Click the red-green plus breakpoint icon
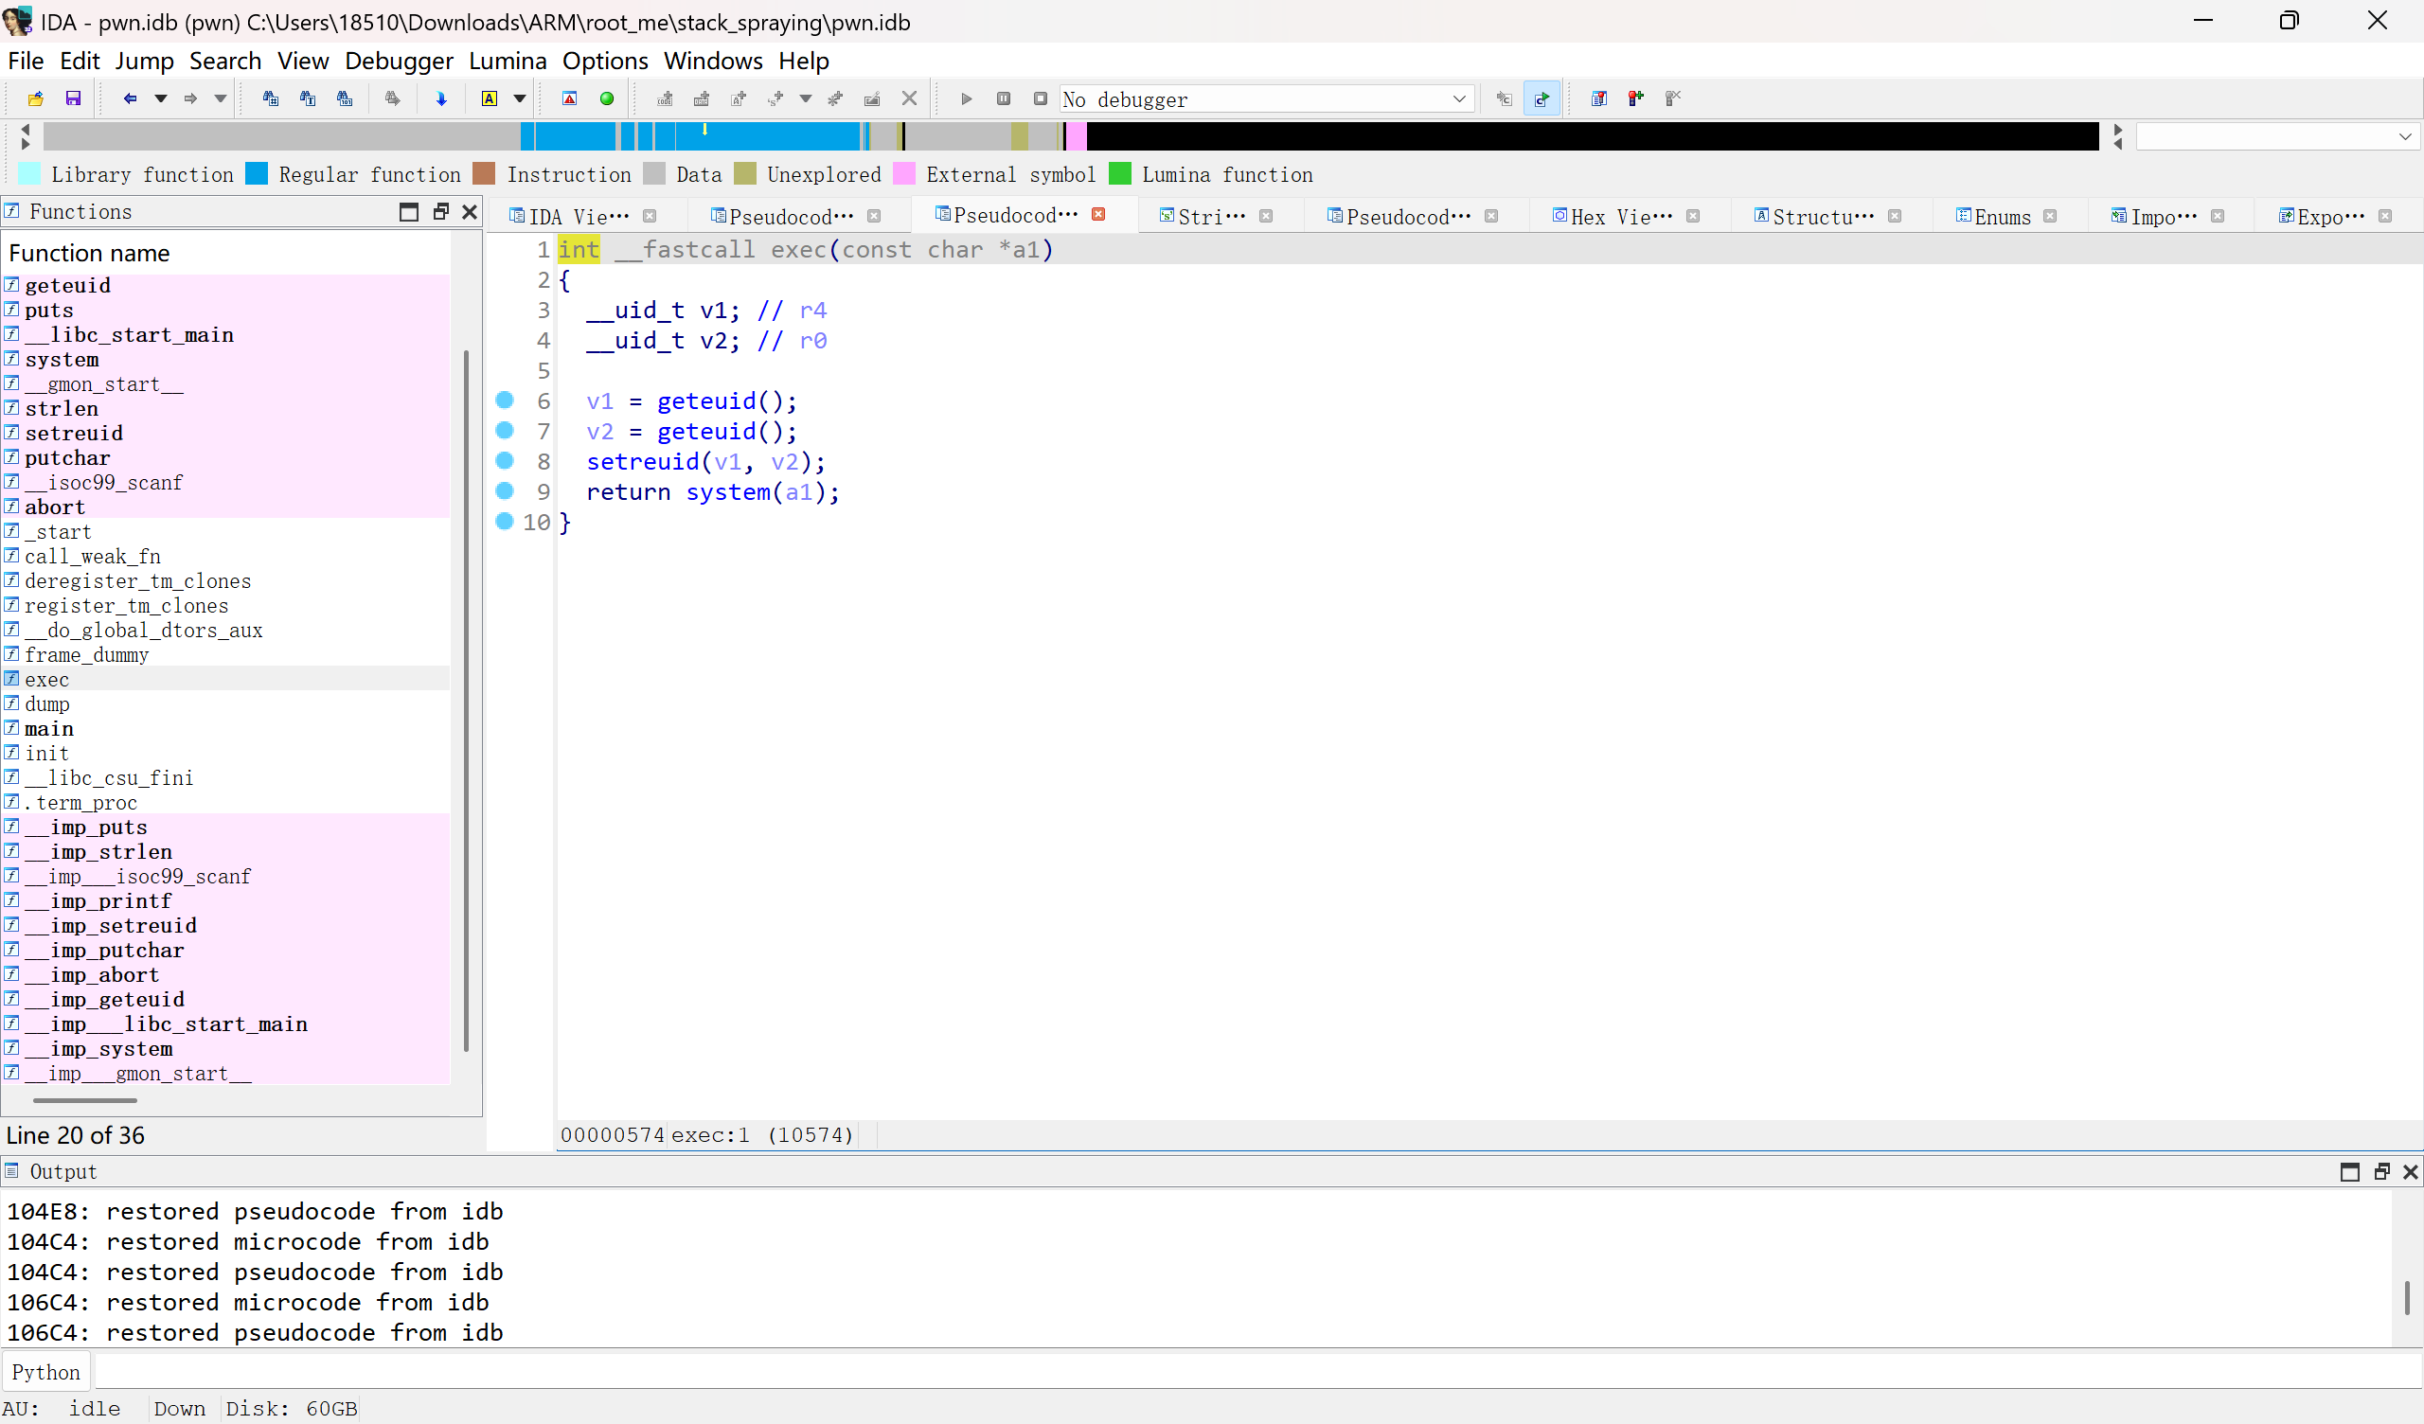2424x1424 pixels. [x=1636, y=98]
